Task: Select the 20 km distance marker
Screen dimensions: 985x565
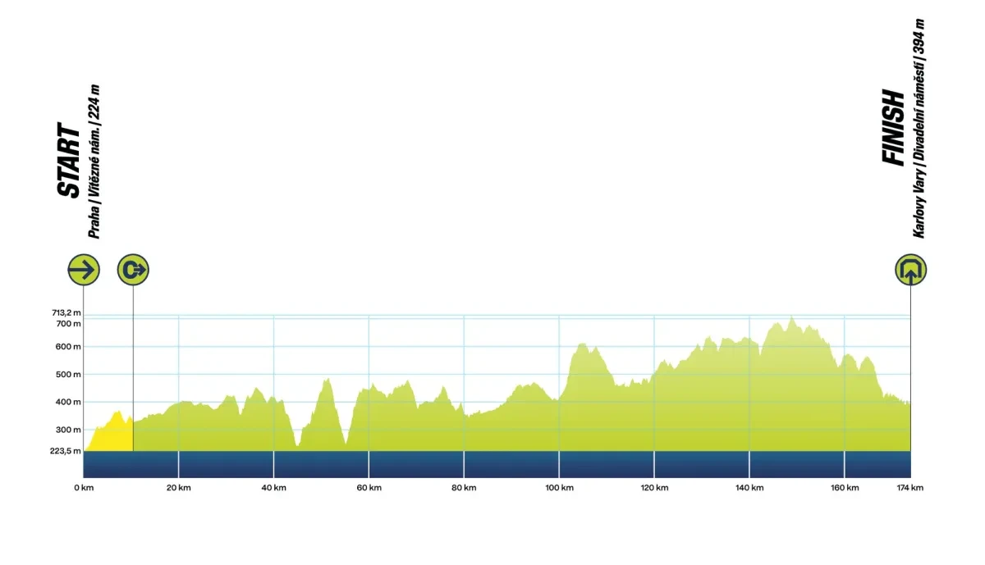Action: click(178, 488)
